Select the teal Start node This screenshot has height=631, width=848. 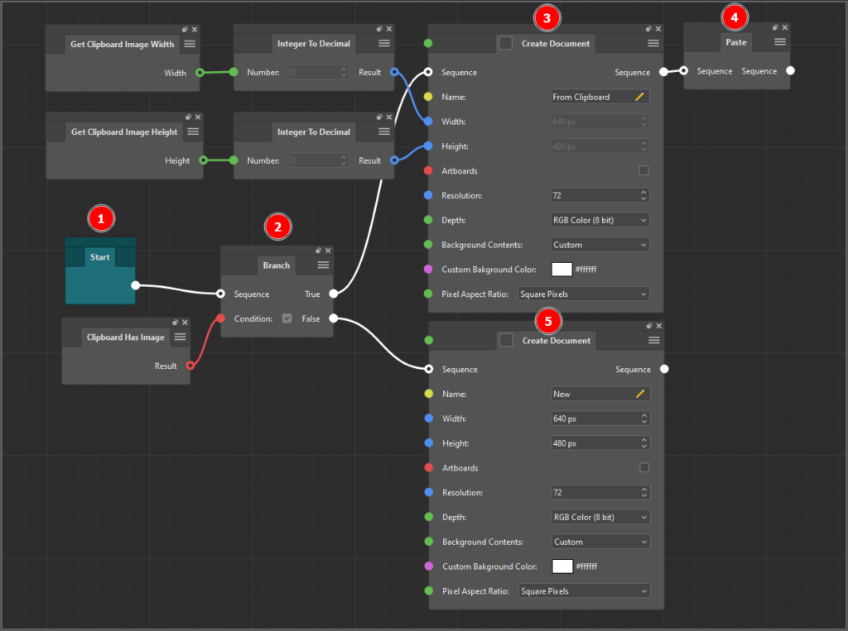pos(100,270)
